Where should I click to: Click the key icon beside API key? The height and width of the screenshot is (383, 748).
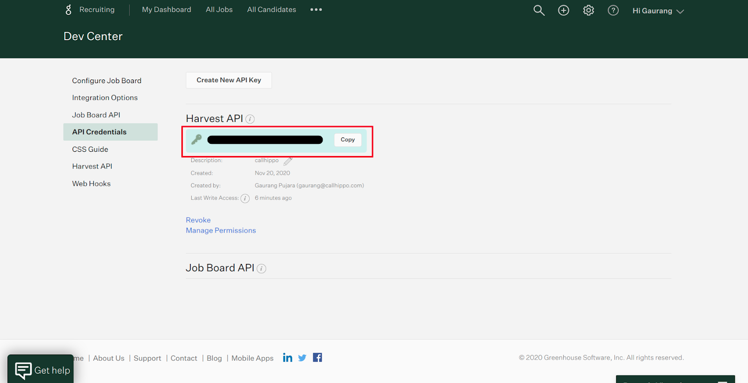tap(196, 139)
